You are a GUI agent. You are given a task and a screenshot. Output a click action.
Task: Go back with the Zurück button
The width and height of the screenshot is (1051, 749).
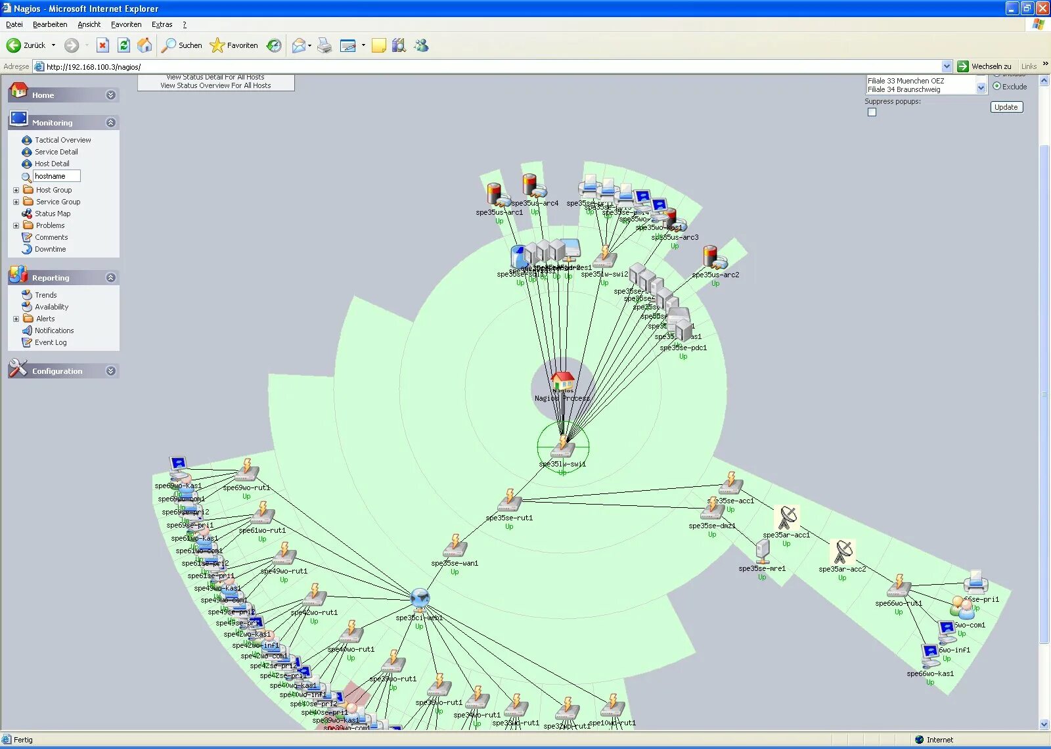tap(26, 45)
